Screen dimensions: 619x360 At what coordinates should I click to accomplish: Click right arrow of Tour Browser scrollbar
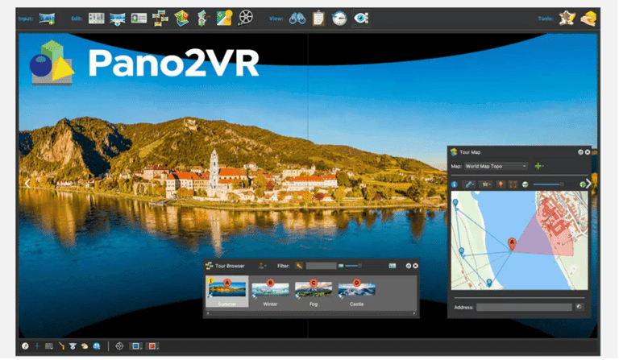414,314
